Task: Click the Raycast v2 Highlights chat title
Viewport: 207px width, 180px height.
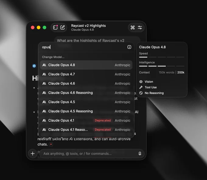Action: [x=89, y=26]
